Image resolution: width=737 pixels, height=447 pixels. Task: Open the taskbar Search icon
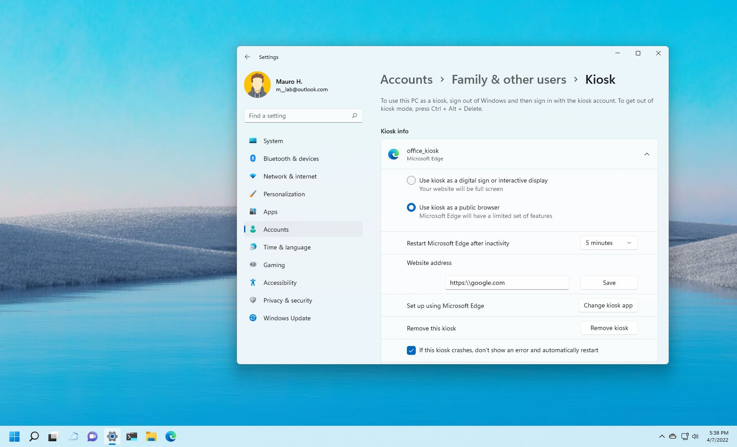point(34,436)
